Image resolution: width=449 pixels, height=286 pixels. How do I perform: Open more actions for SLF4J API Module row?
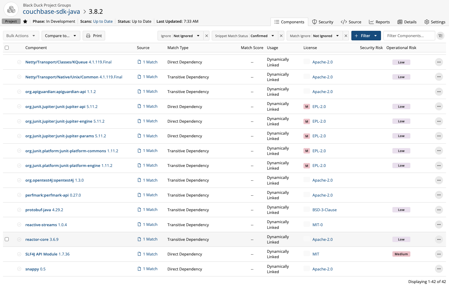click(x=439, y=254)
